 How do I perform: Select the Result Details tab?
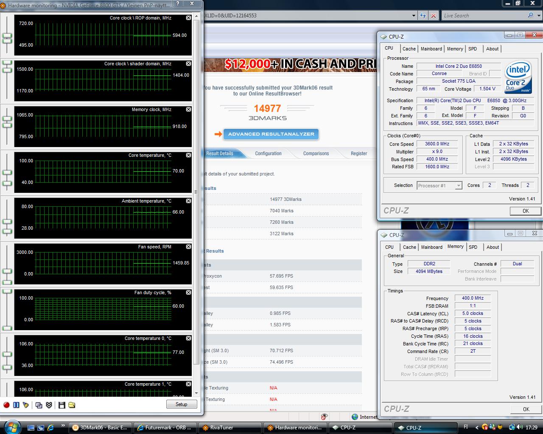[x=219, y=153]
